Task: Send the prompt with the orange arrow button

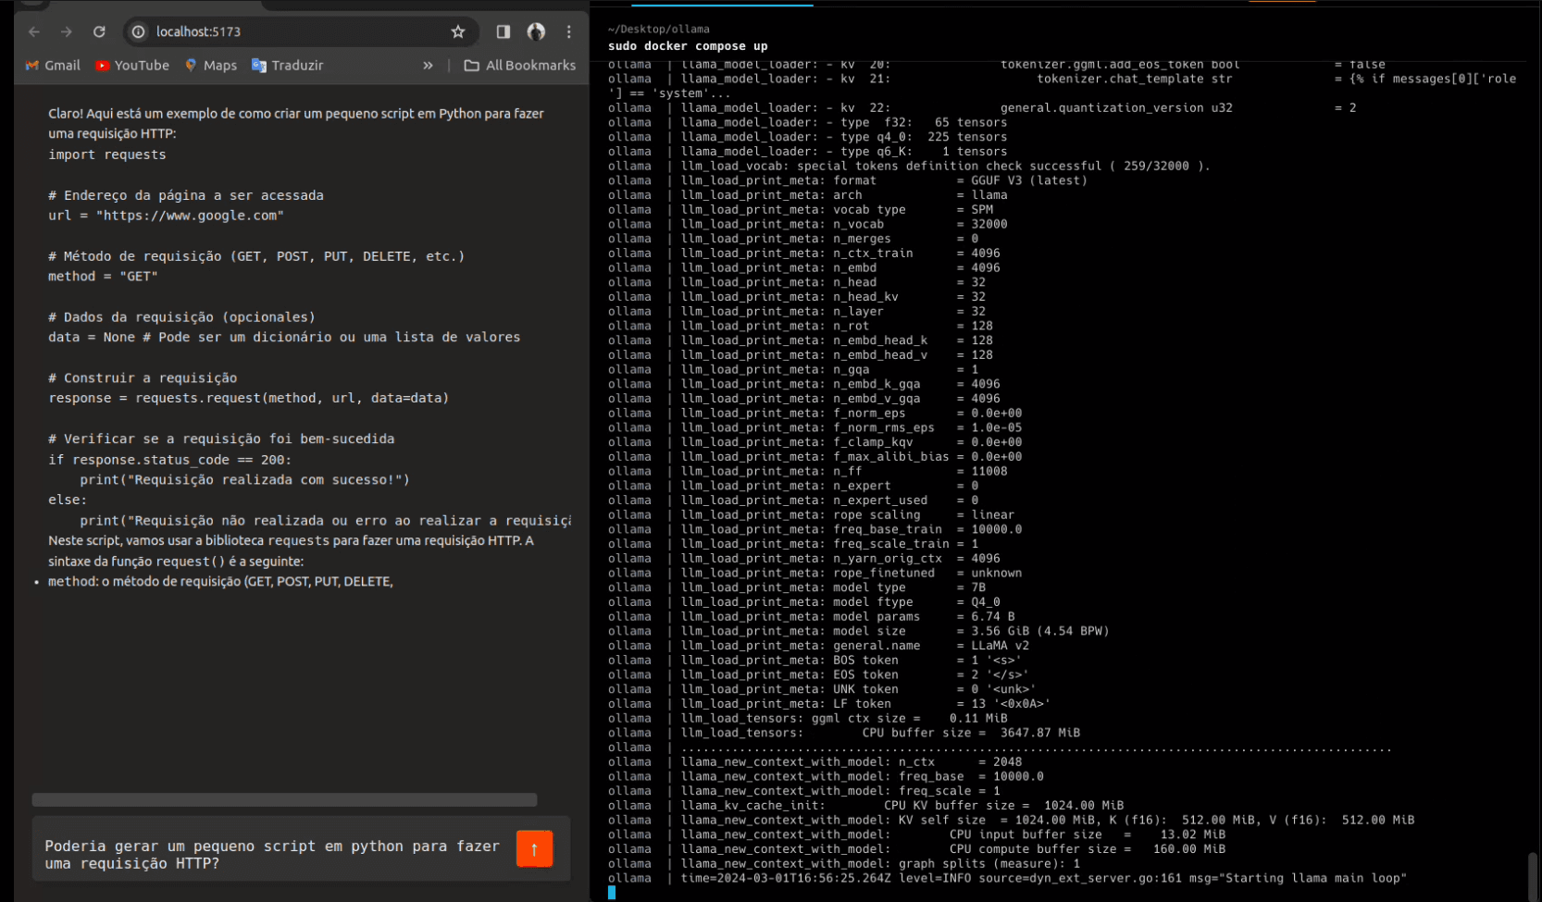Action: 534,848
